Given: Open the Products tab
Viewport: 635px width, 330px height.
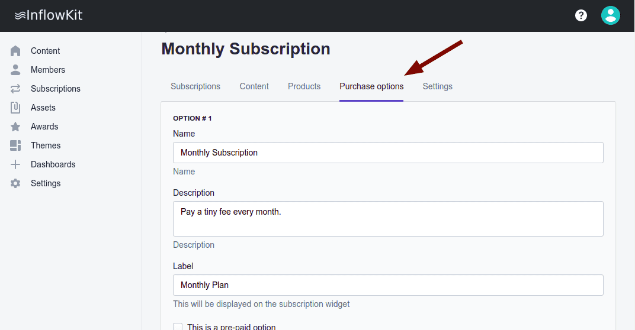Looking at the screenshot, I should pos(304,86).
